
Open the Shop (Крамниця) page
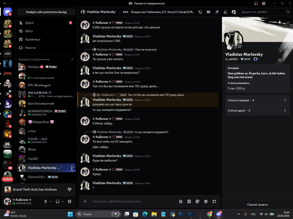click(46, 40)
